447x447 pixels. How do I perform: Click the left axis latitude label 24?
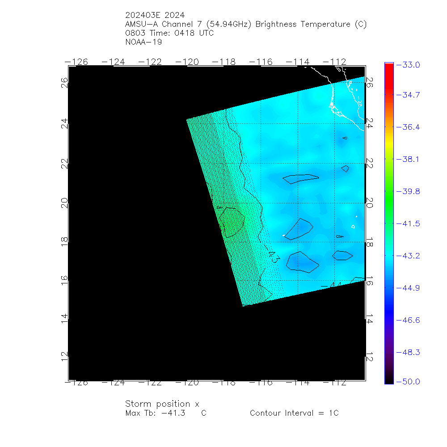[x=64, y=123]
